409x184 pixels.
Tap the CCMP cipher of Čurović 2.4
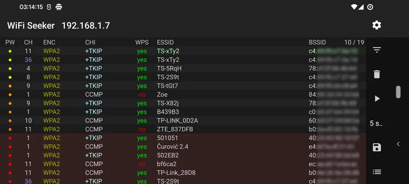94,147
